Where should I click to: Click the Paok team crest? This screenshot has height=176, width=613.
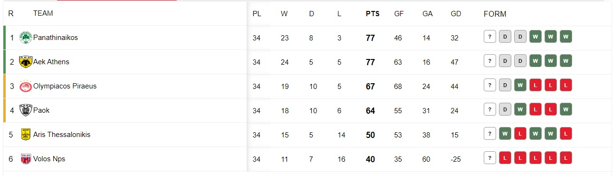(x=25, y=110)
